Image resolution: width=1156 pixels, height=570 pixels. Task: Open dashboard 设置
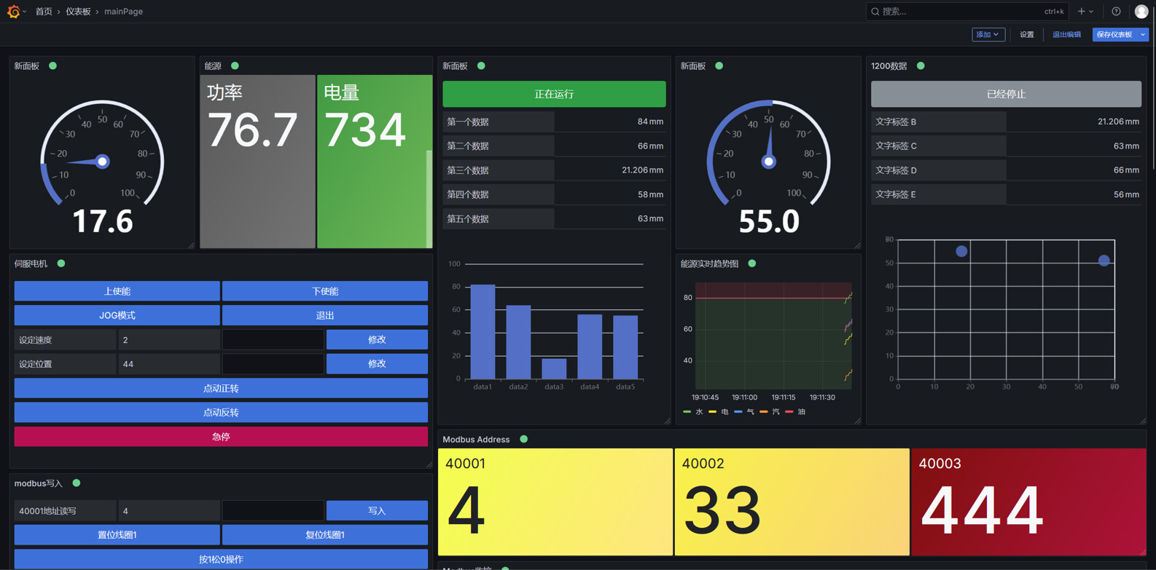point(1027,35)
